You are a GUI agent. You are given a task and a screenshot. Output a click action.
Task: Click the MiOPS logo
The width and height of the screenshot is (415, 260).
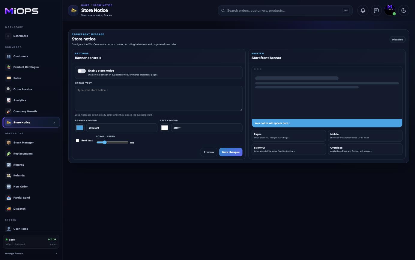(22, 11)
